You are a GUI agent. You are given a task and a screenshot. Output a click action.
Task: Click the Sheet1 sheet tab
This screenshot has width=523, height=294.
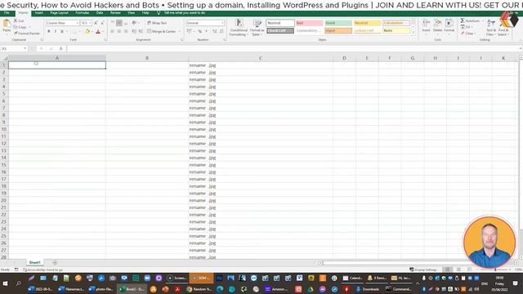pyautogui.click(x=34, y=263)
